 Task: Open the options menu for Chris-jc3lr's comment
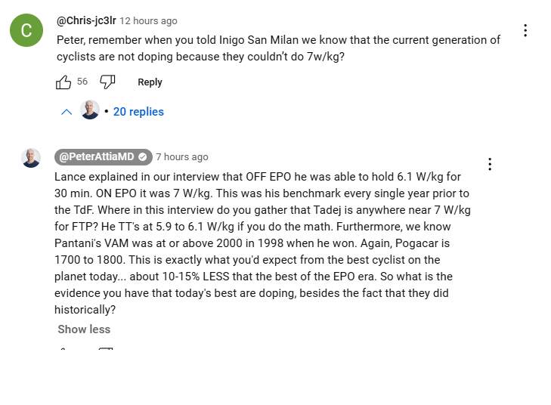(x=525, y=30)
